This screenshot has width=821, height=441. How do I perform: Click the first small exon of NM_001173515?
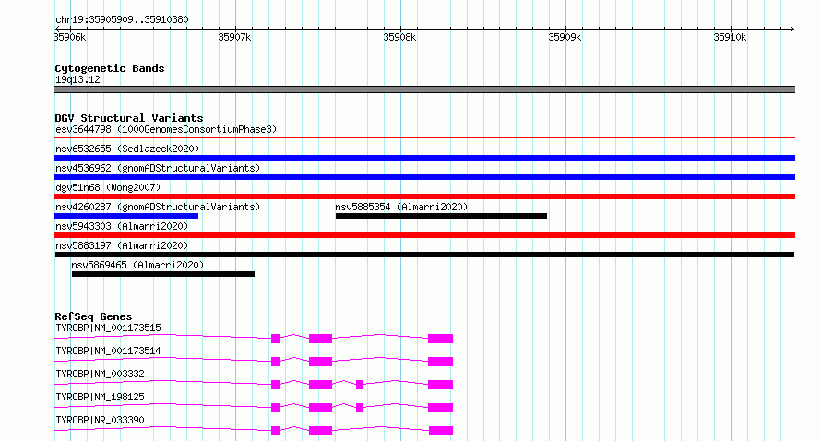click(x=276, y=339)
